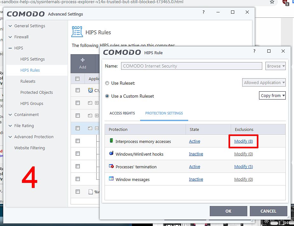The height and width of the screenshot is (226, 294).
Task: Click the State column header
Action: pos(208,129)
